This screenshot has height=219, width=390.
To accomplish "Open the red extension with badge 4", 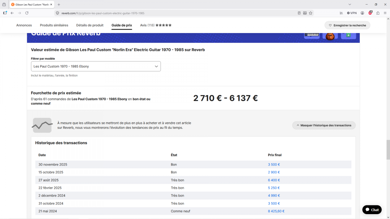I will pyautogui.click(x=370, y=13).
